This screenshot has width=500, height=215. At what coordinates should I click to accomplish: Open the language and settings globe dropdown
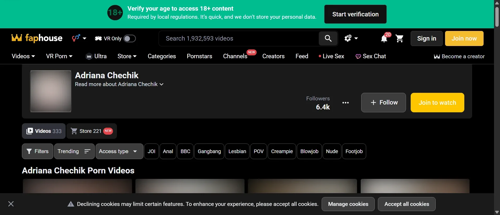pos(351,38)
